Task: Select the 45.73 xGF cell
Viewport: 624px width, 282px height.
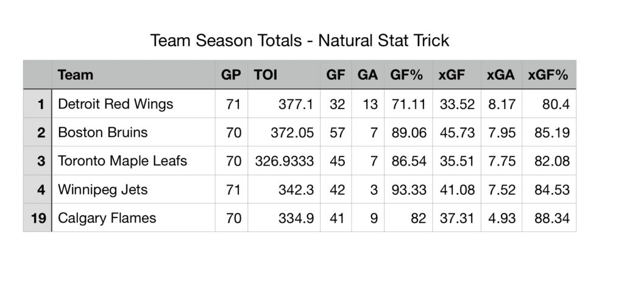Action: point(457,132)
